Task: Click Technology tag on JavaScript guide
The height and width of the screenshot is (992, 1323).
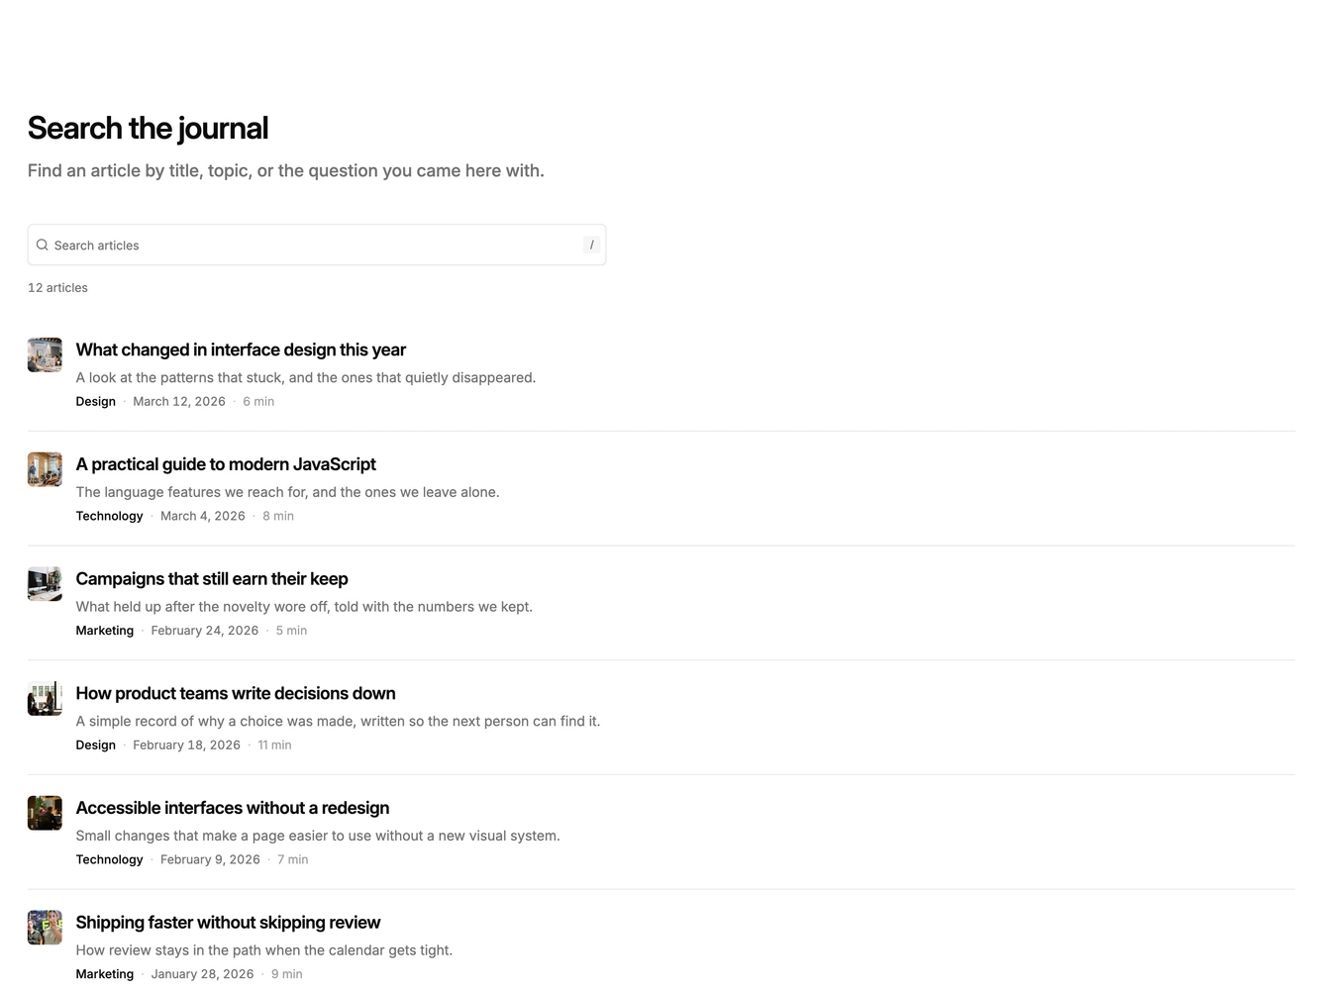Action: pyautogui.click(x=109, y=516)
